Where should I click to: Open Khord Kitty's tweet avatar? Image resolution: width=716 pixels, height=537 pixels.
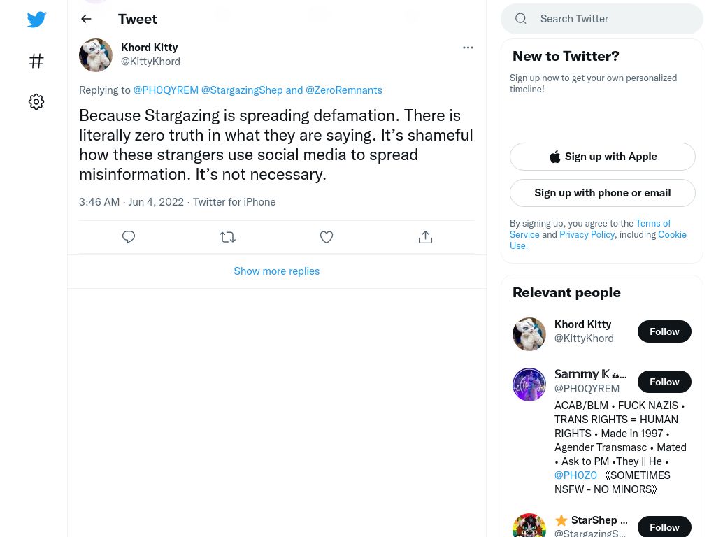pyautogui.click(x=95, y=55)
